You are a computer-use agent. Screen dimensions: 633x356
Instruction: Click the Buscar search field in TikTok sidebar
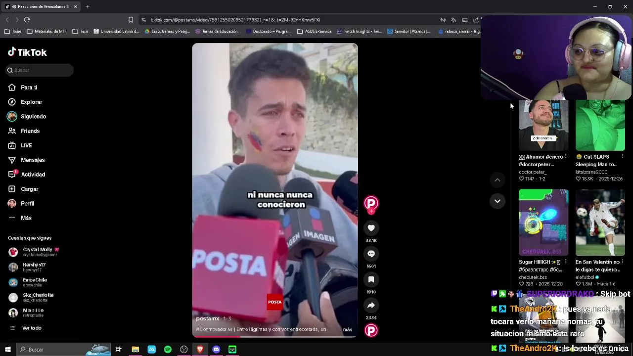40,70
